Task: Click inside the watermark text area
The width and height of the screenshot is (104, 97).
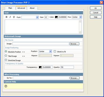Action: [x=42, y=27]
